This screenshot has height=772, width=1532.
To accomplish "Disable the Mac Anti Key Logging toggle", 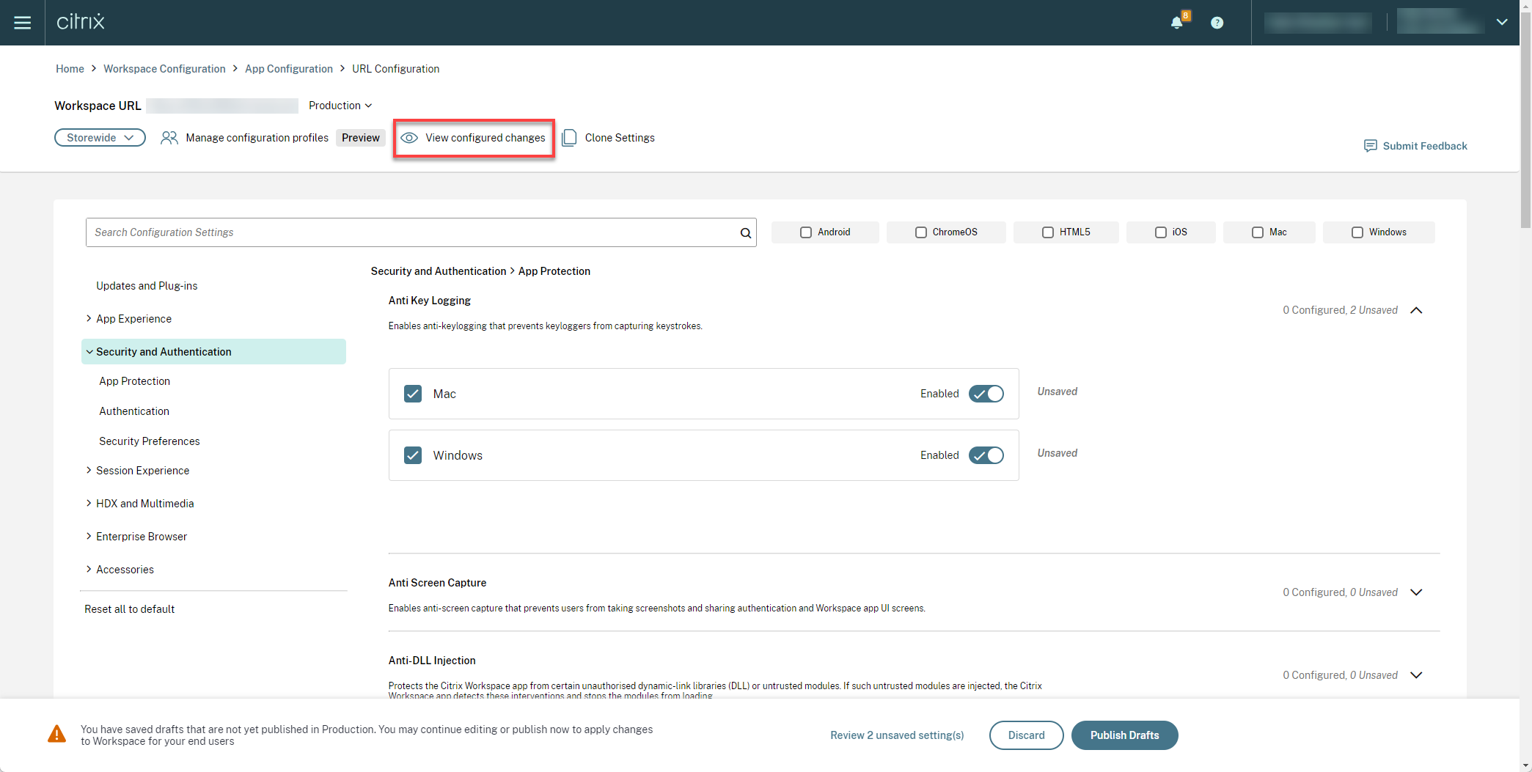I will tap(986, 394).
